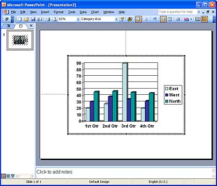Open the Data menu
Viewport: 217px width, 186px height.
pos(83,12)
